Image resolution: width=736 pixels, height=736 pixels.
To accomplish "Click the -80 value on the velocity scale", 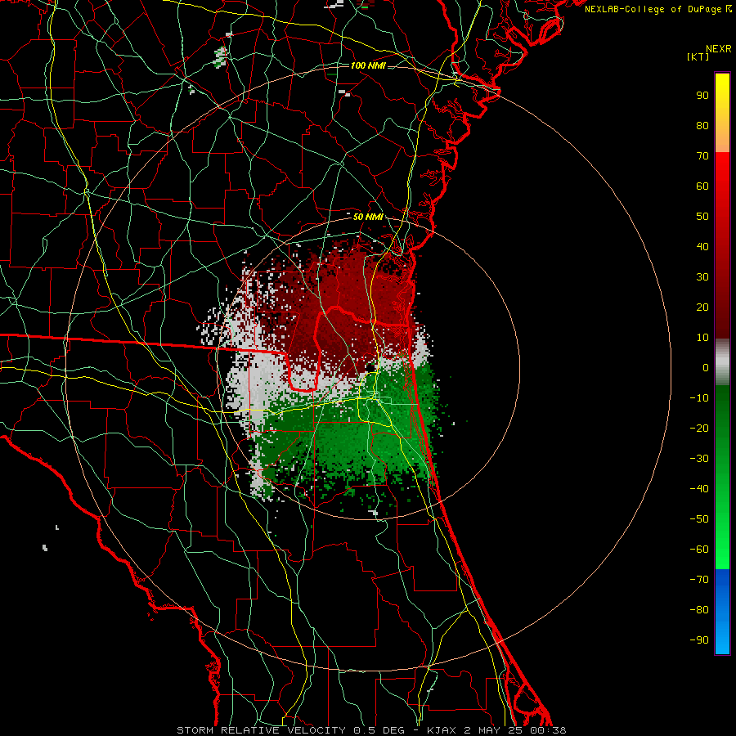I will (699, 610).
